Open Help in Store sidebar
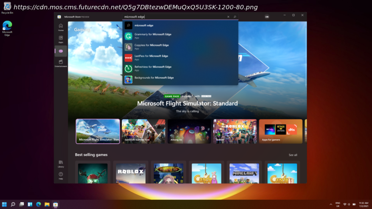 [61, 176]
